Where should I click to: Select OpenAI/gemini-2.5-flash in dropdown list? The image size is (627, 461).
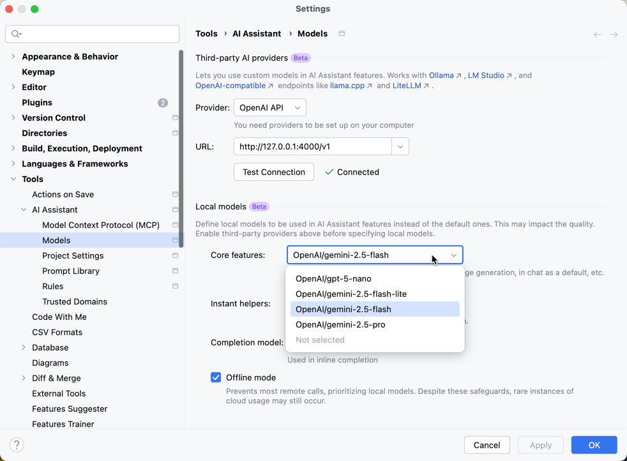(375, 309)
